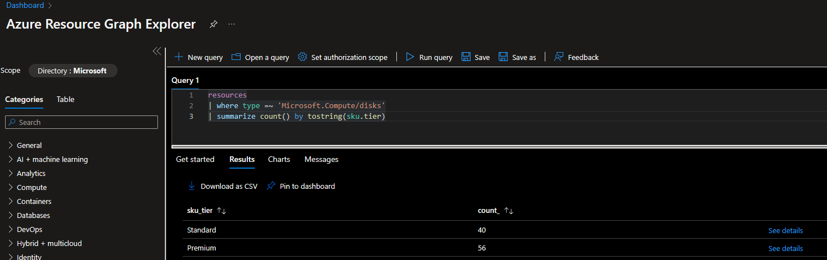This screenshot has width=827, height=260.
Task: Click the Download as CSV arrow icon
Action: (x=192, y=186)
